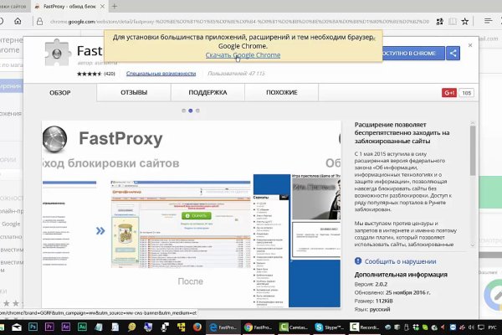The height and width of the screenshot is (335, 502).
Task: Click the 'Скачать Google Chrome' link
Action: pos(242,55)
